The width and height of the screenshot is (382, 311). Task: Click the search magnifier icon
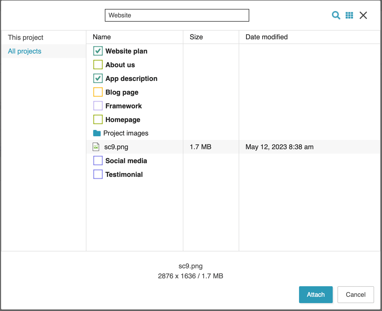pyautogui.click(x=336, y=15)
